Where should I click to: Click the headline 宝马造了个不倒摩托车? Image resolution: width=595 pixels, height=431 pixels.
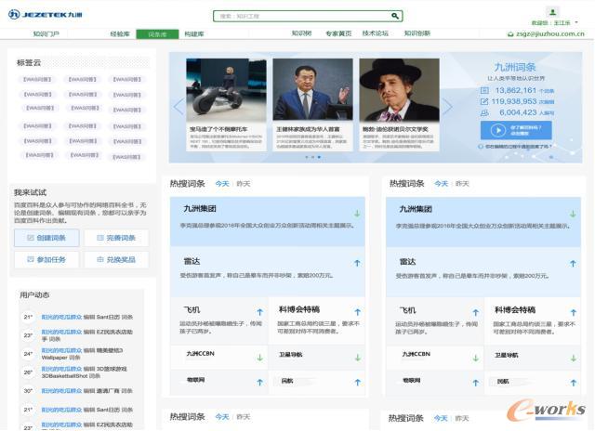click(x=219, y=129)
